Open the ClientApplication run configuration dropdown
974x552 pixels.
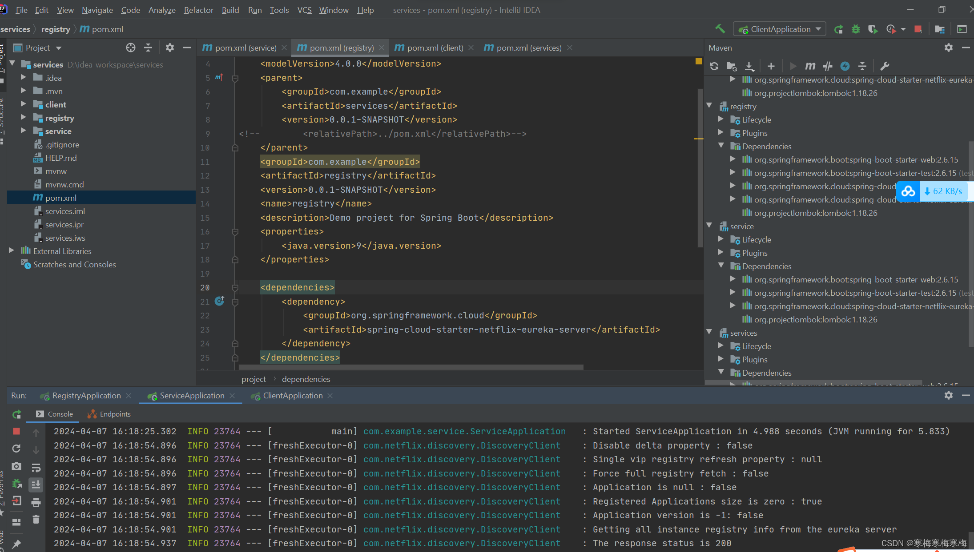click(820, 29)
